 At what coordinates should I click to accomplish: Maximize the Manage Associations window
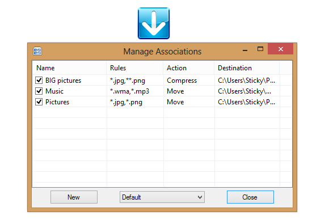[x=260, y=49]
